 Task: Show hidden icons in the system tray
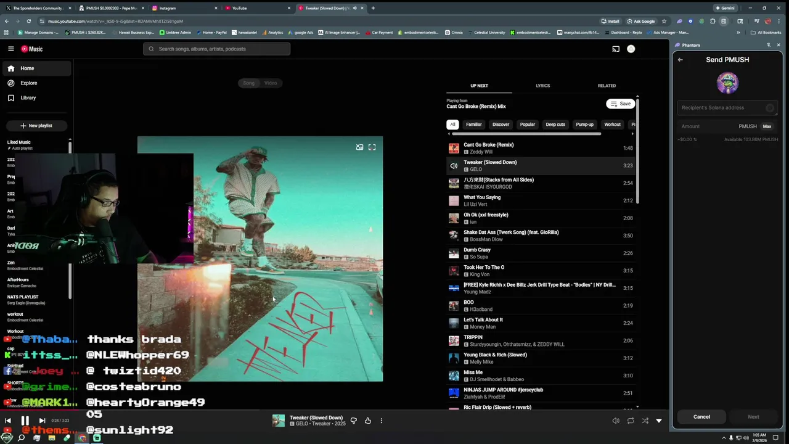pyautogui.click(x=724, y=438)
